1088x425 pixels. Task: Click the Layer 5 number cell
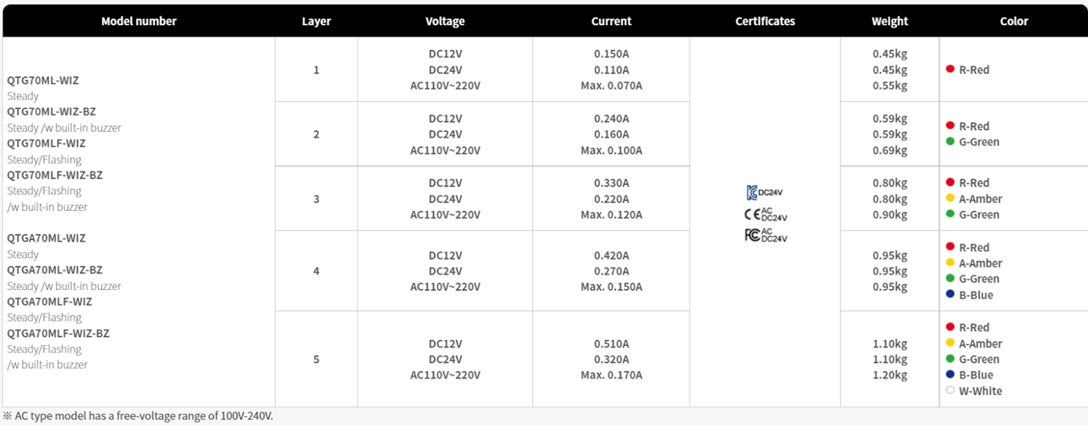click(316, 359)
